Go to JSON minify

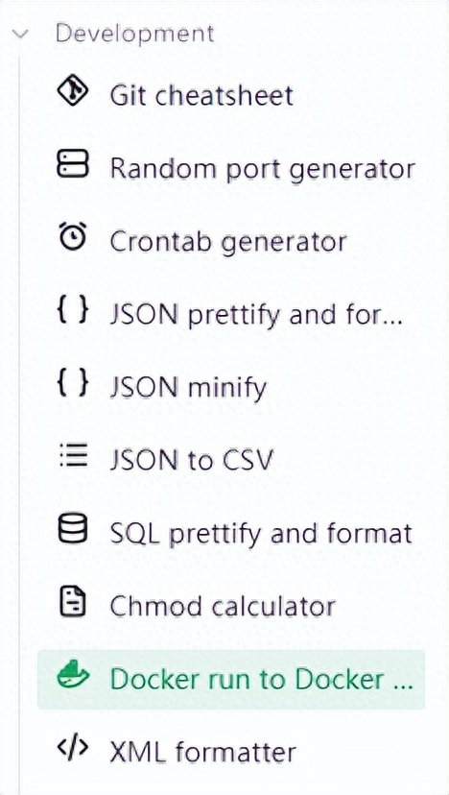(231, 387)
